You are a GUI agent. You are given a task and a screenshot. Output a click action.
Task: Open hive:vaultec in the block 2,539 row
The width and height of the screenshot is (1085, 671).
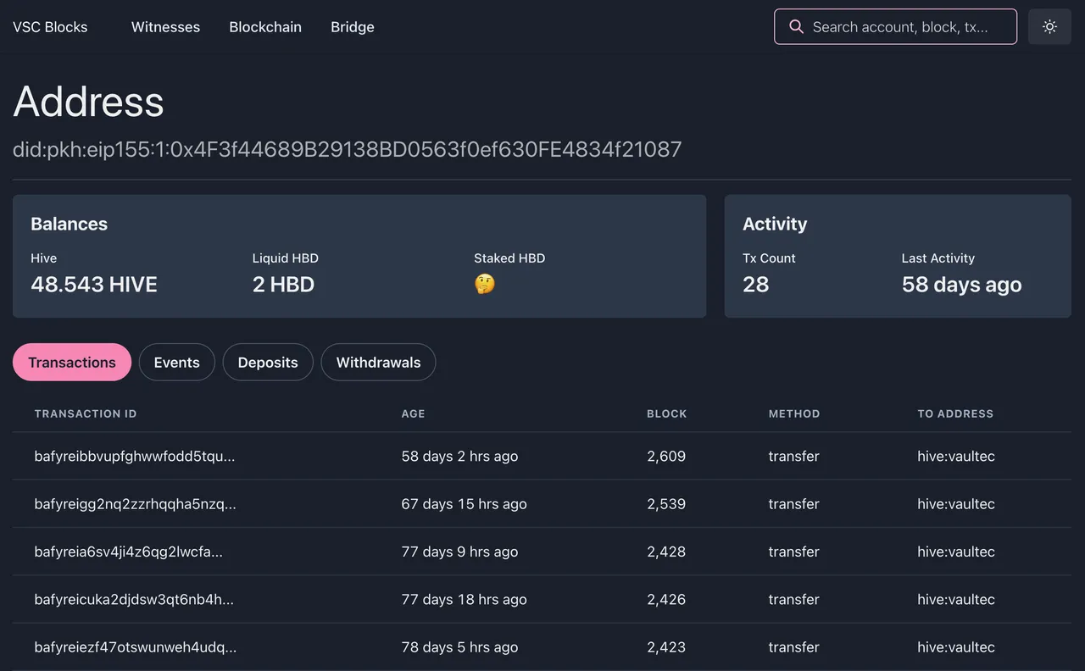coord(956,503)
